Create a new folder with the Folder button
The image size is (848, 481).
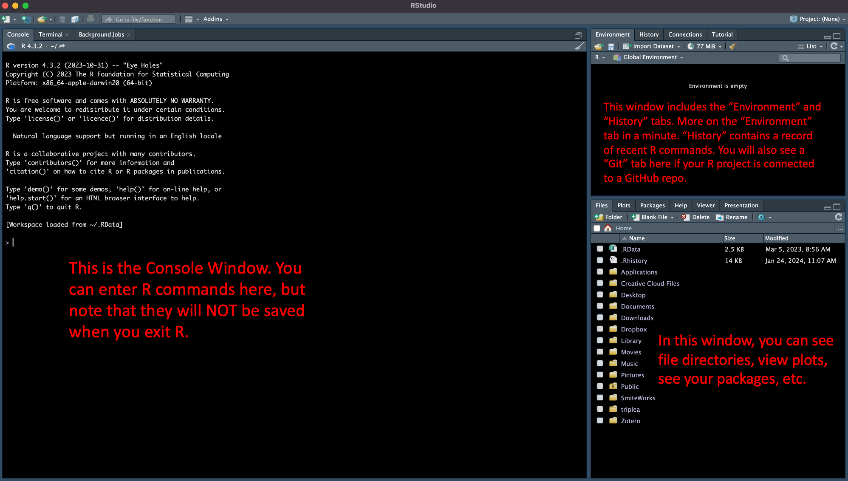(608, 217)
